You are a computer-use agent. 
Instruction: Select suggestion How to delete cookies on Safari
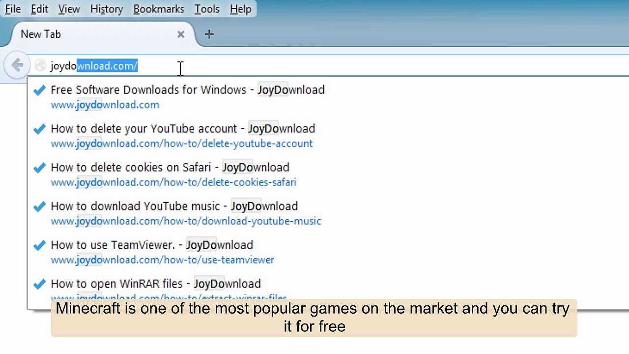click(x=170, y=168)
